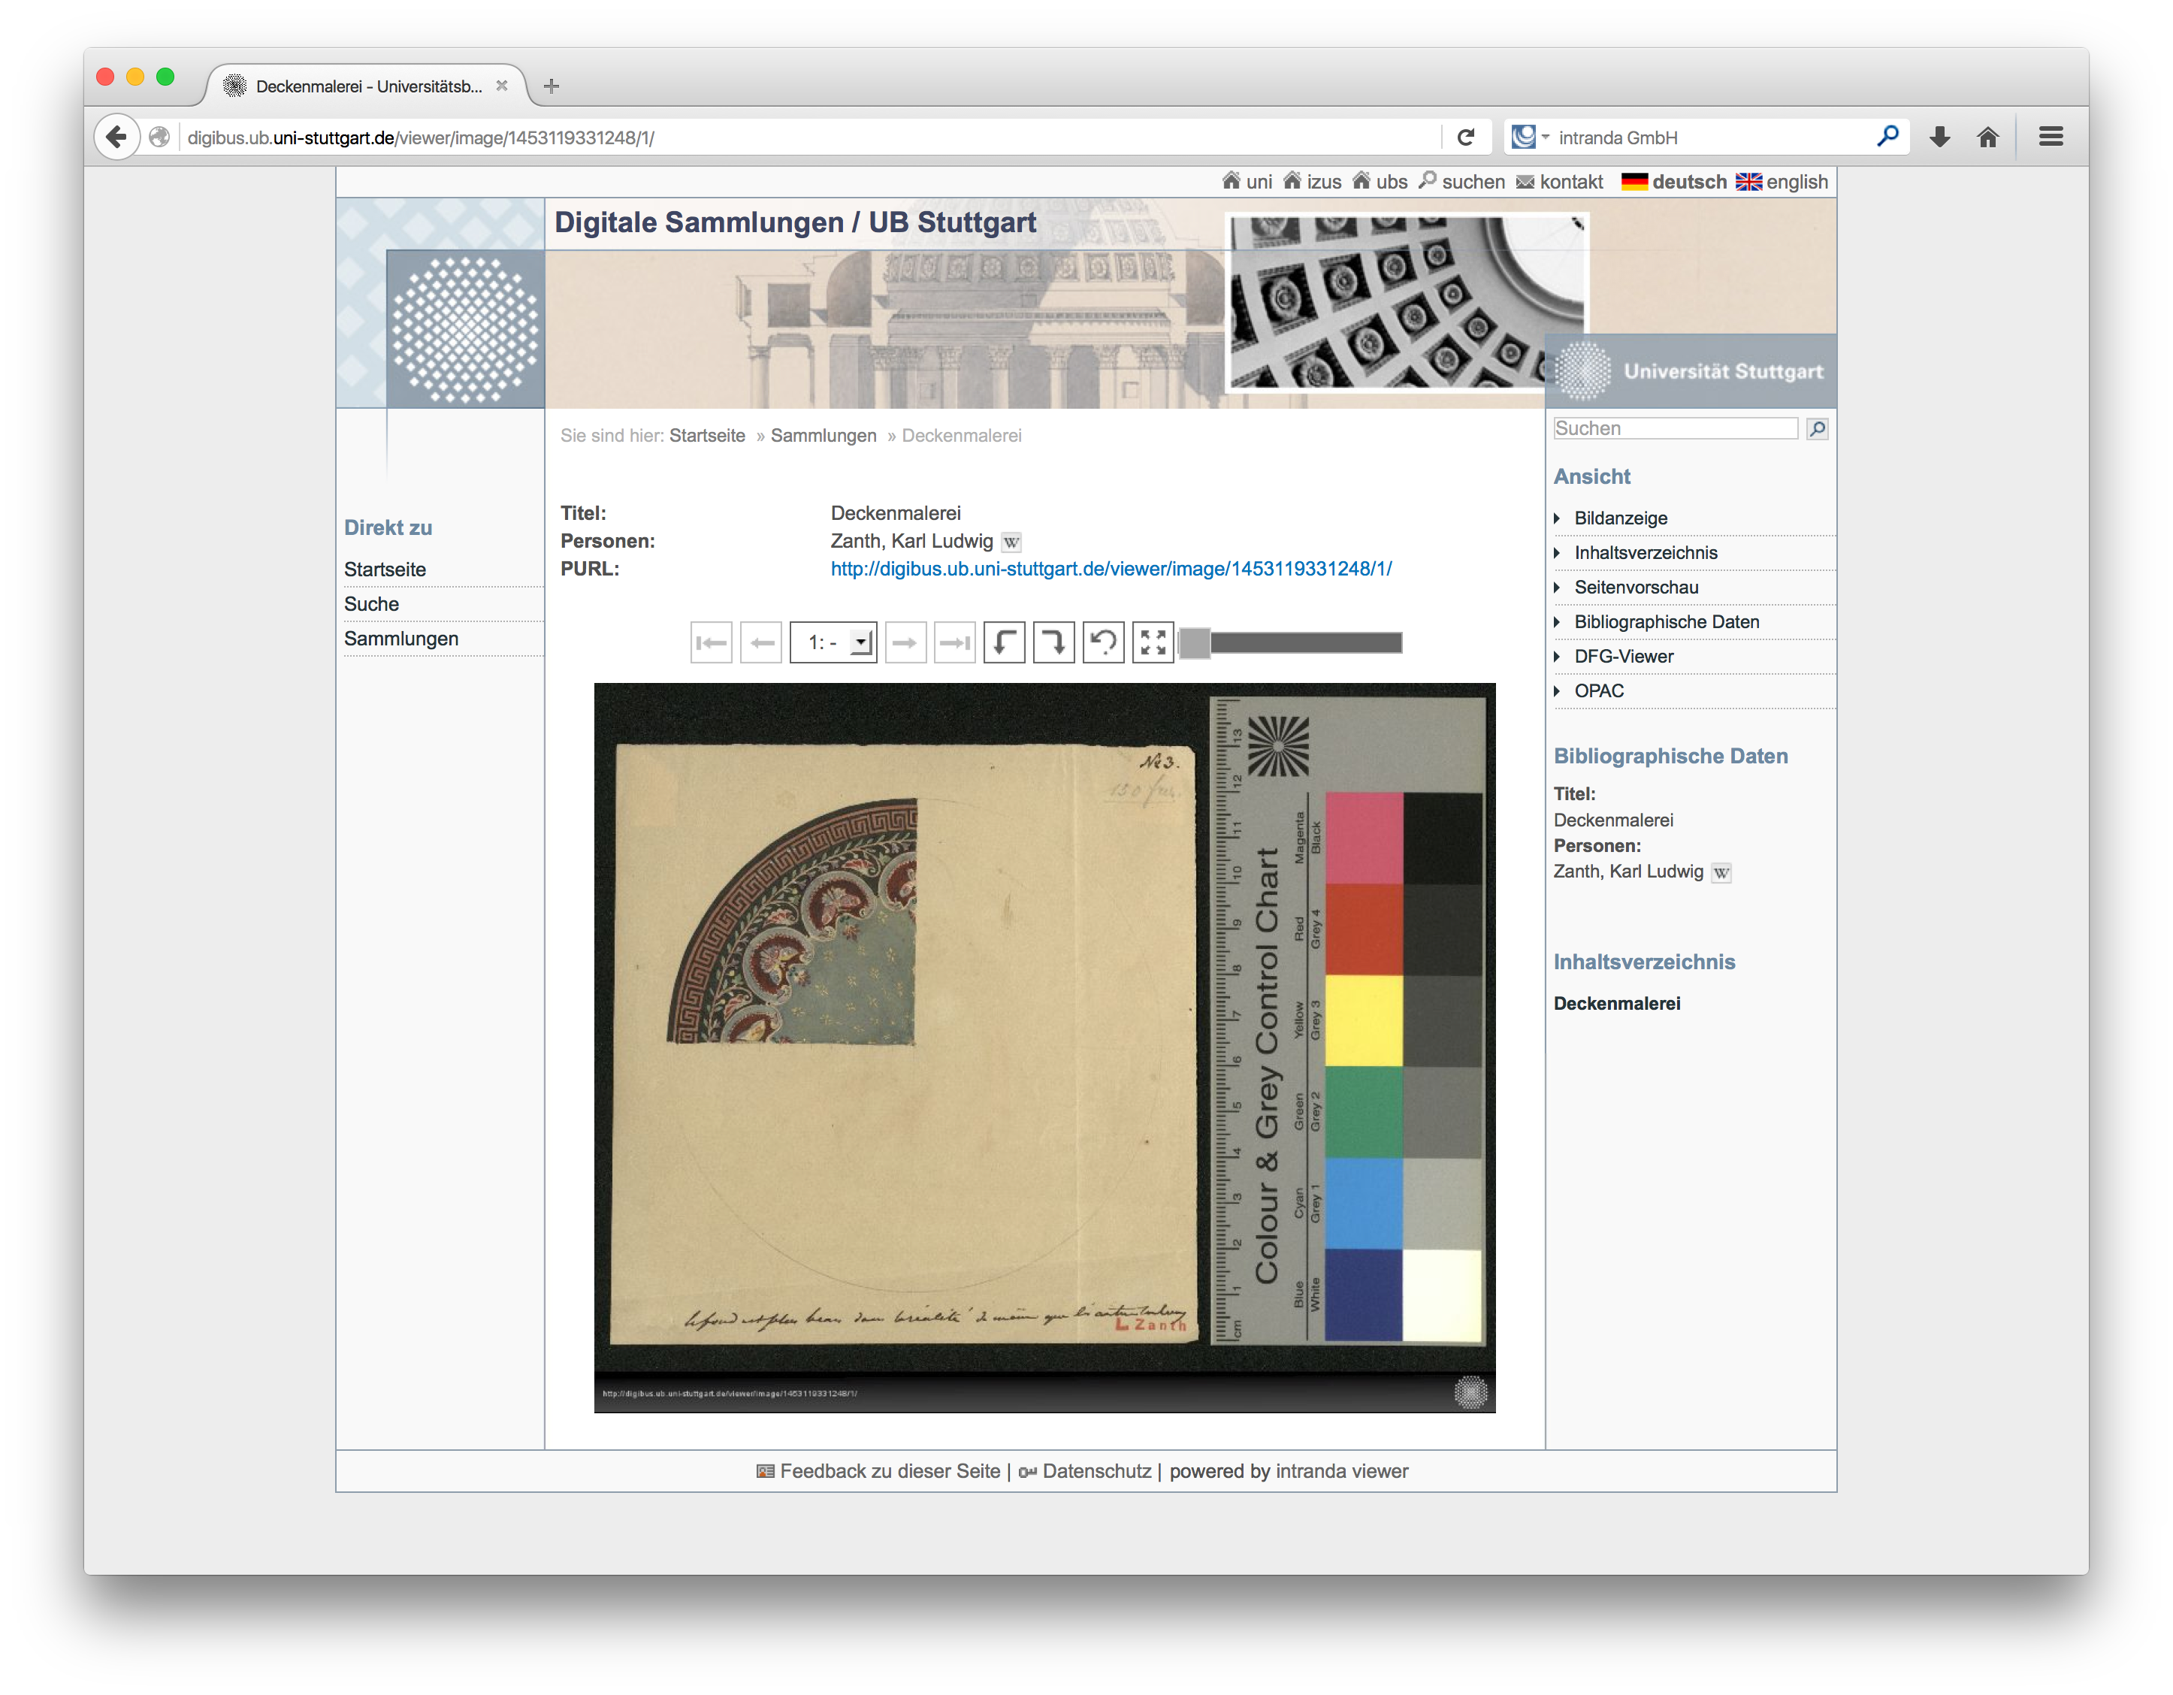Close the Deckenmalerei browser tab
This screenshot has height=1695, width=2173.
501,86
